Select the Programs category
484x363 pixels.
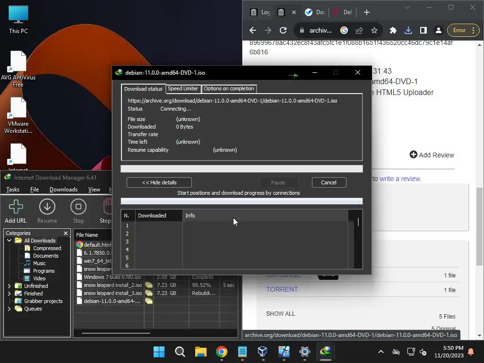point(43,271)
